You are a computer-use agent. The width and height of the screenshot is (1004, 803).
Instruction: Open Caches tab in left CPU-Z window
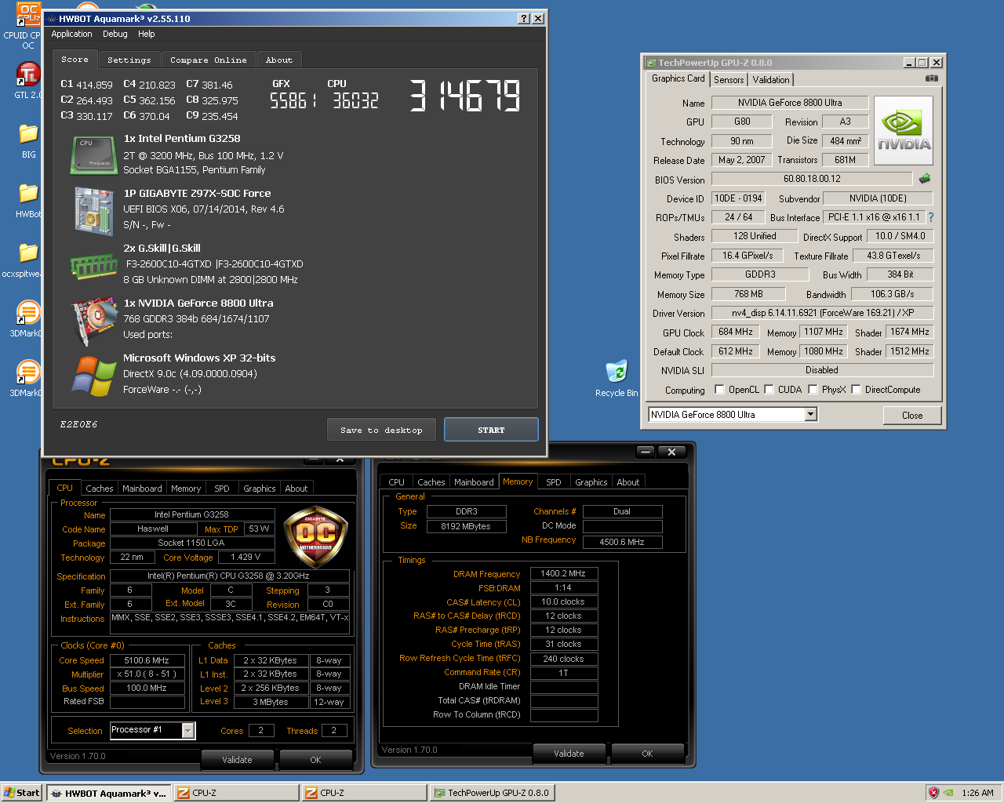(100, 489)
